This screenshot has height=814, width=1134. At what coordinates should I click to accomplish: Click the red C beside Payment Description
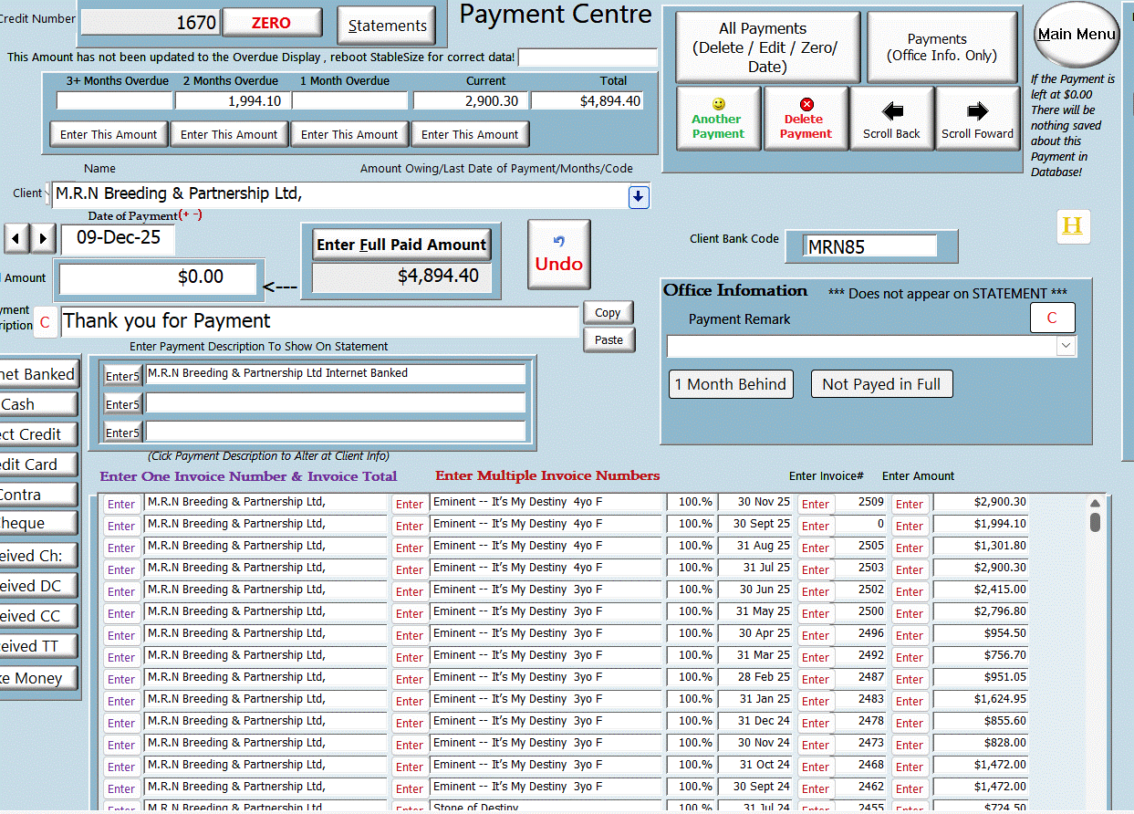click(x=45, y=323)
